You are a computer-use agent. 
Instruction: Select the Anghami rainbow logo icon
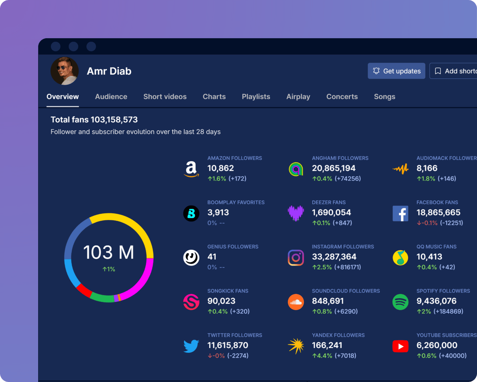[x=296, y=169]
